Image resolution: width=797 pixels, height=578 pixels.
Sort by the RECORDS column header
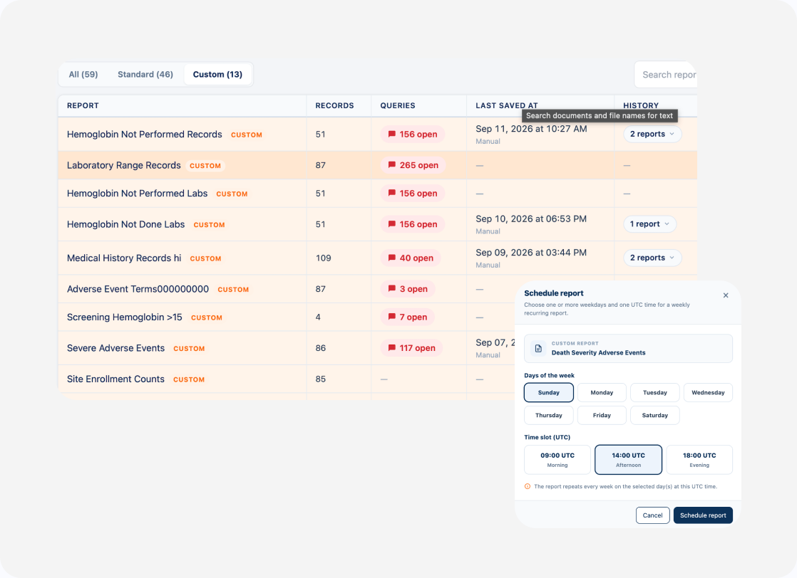pos(334,105)
